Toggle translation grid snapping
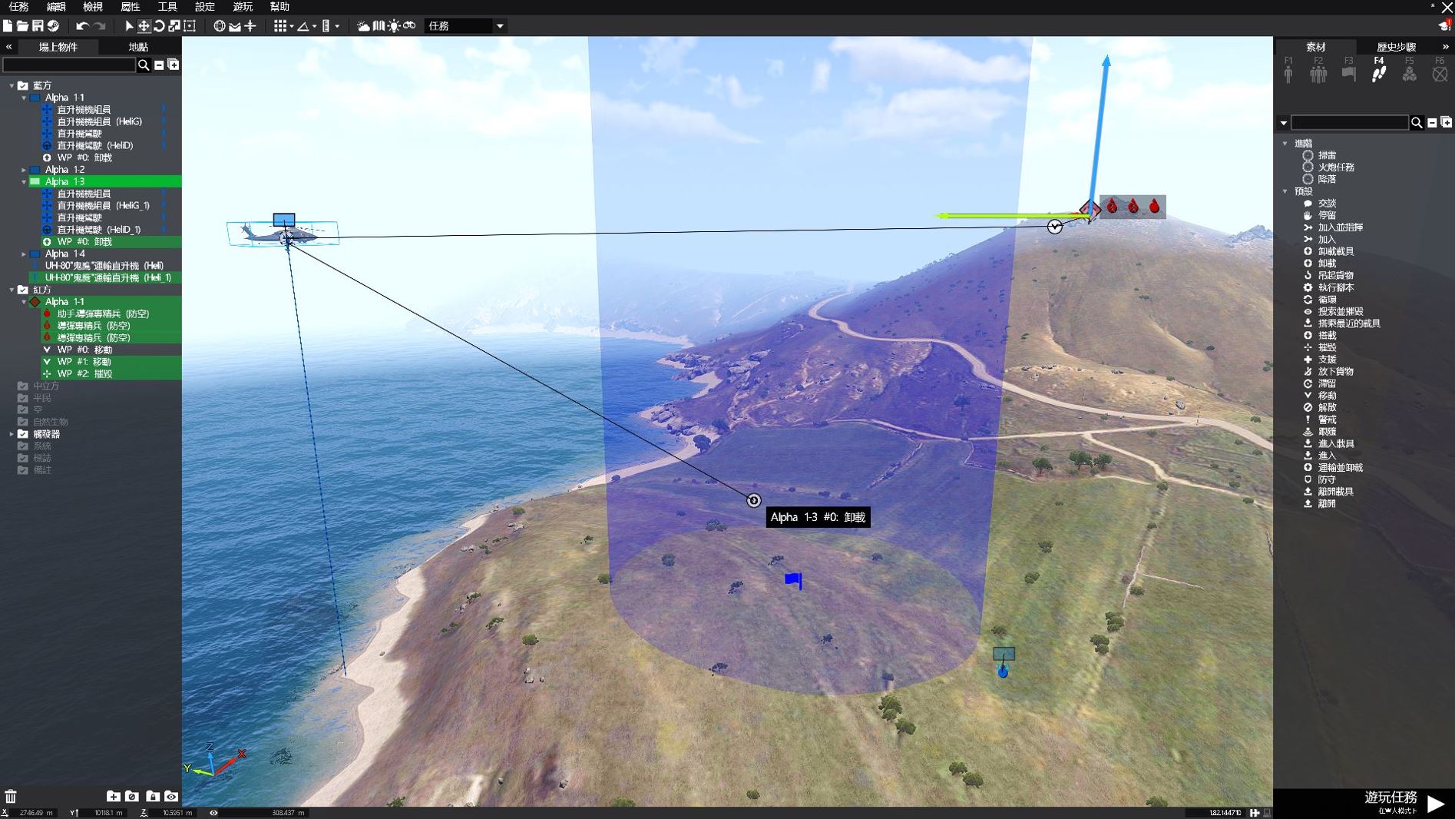1455x819 pixels. click(280, 25)
